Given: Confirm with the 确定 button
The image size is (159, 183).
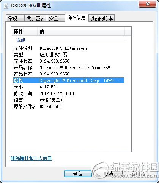Looking at the screenshot, I should tap(78, 173).
